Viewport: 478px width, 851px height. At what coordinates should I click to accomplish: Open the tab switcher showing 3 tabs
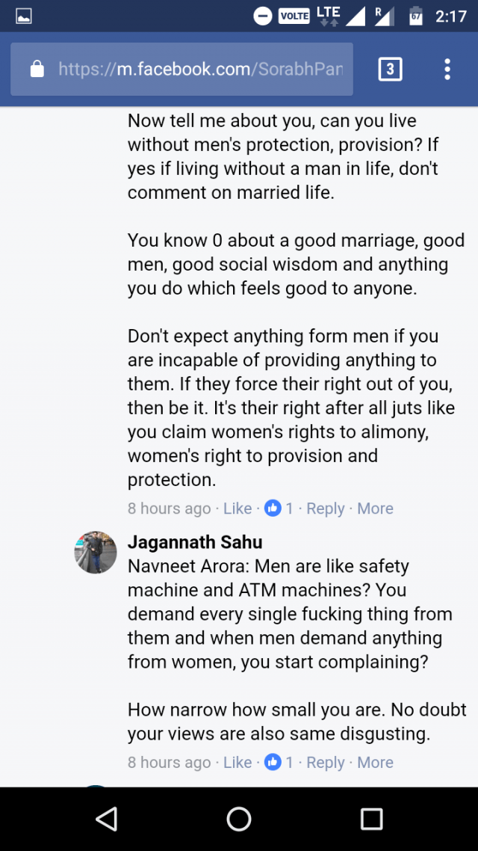390,70
